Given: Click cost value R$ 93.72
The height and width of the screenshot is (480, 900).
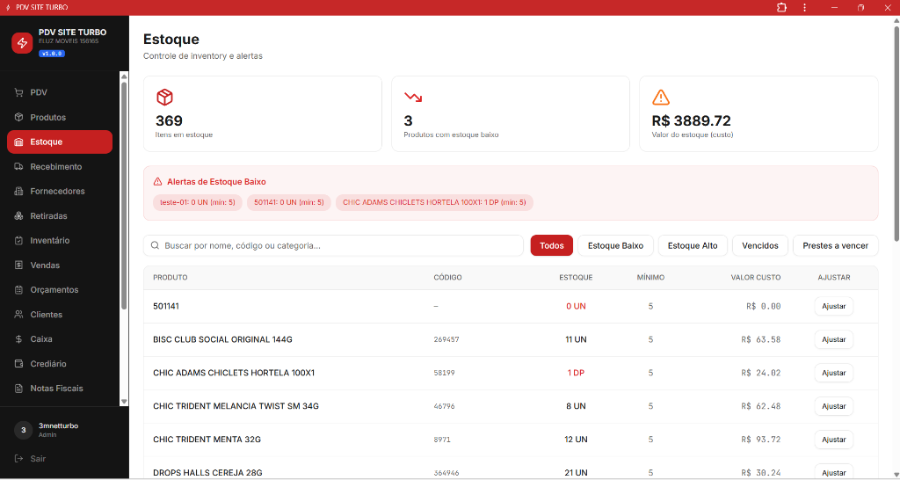Looking at the screenshot, I should 761,440.
